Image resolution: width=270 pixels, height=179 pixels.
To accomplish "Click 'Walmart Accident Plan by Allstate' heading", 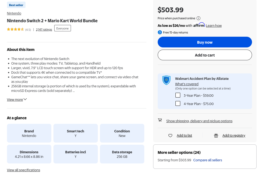I will tap(202, 79).
